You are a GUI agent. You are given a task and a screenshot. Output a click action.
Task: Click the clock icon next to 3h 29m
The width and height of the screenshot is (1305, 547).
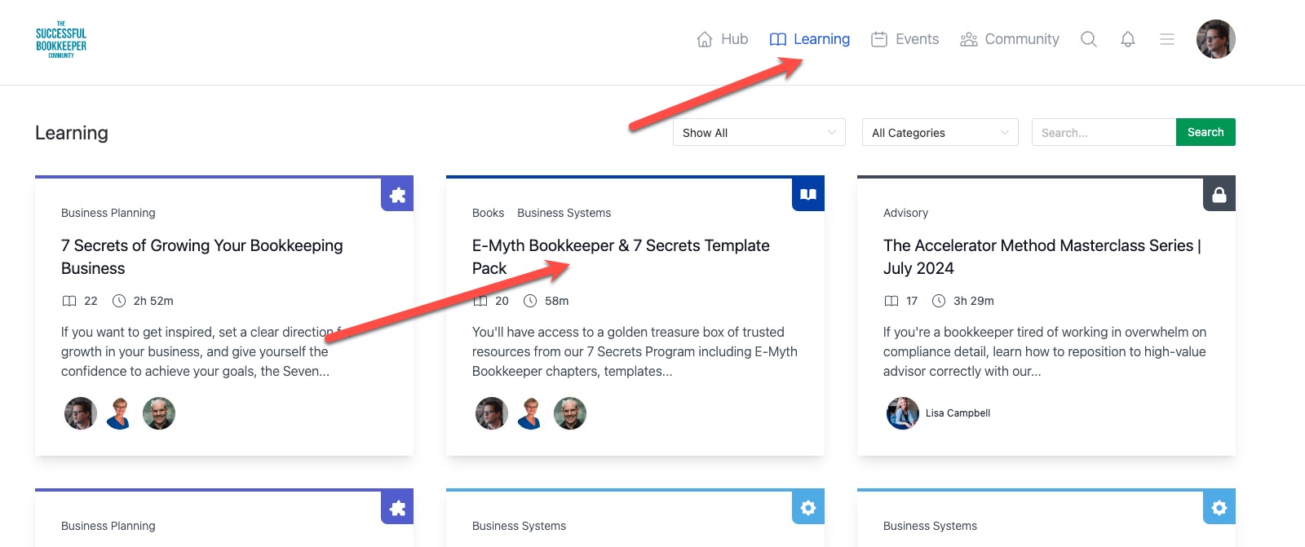click(939, 301)
